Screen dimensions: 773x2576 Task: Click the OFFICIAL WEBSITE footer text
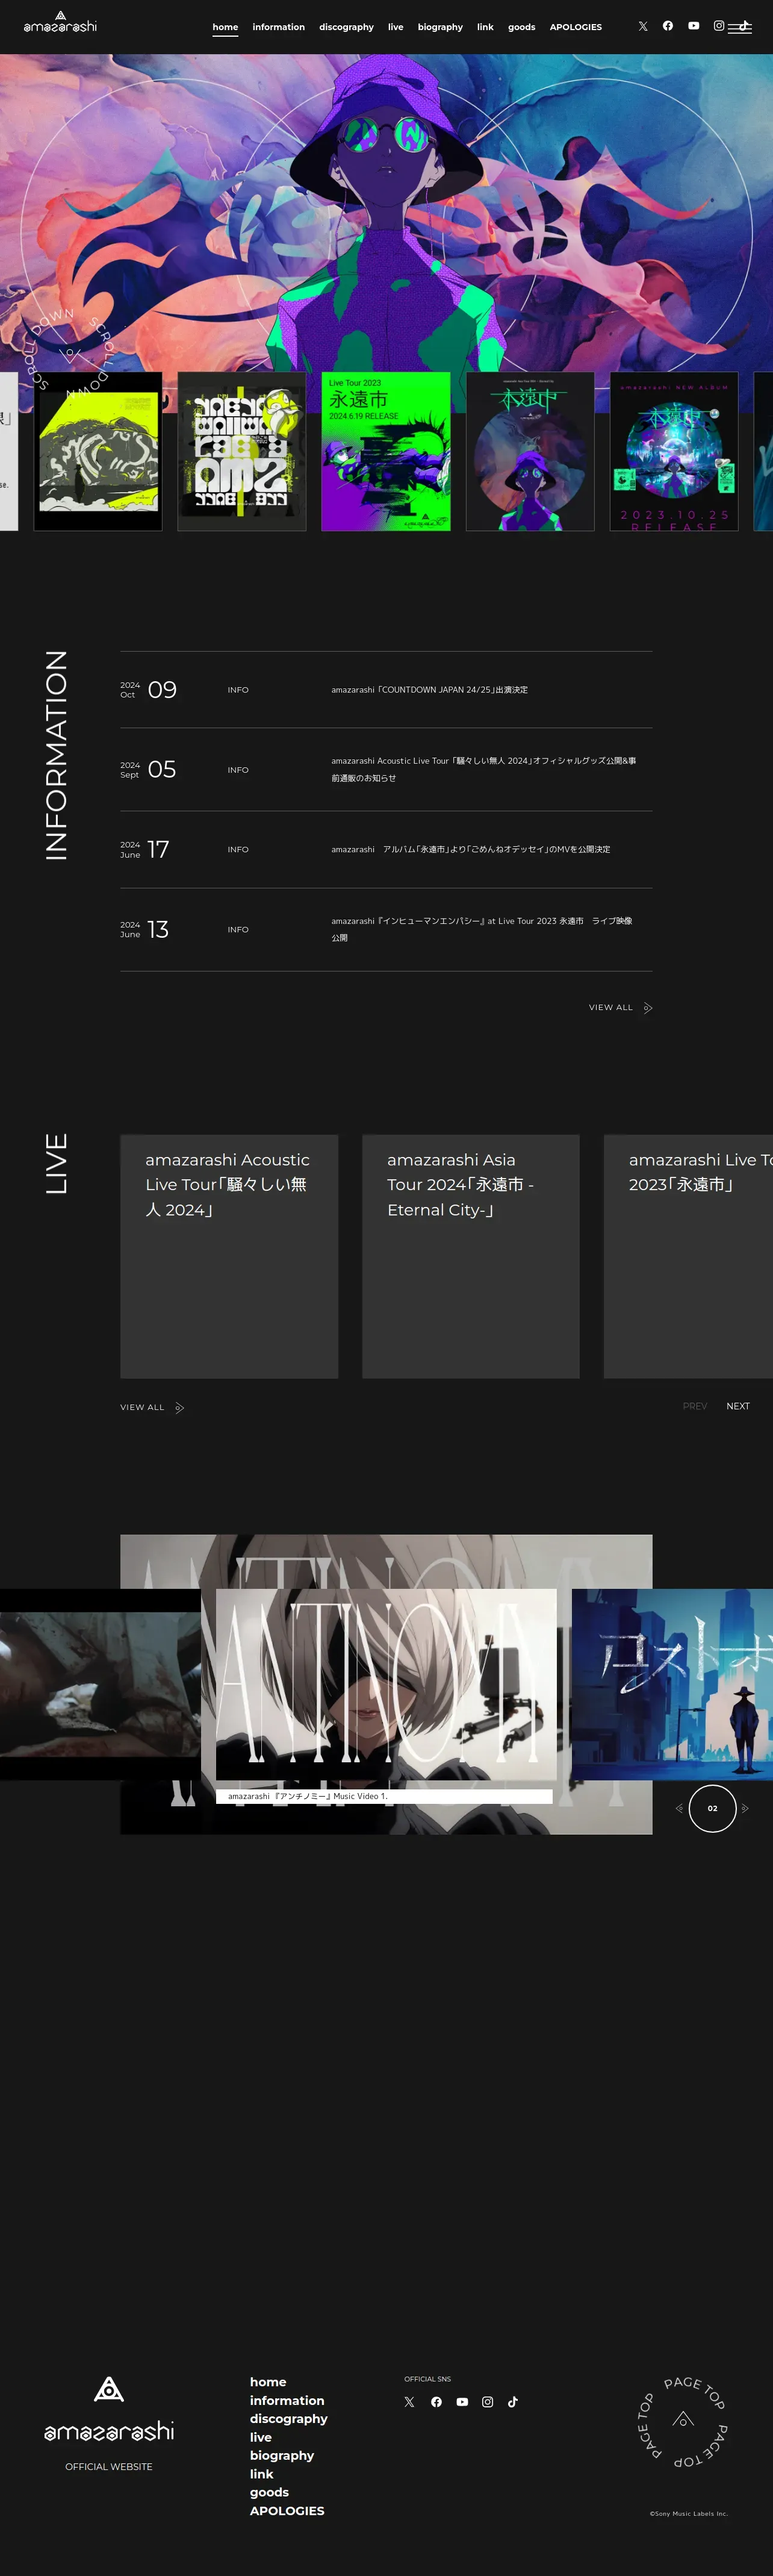109,2467
